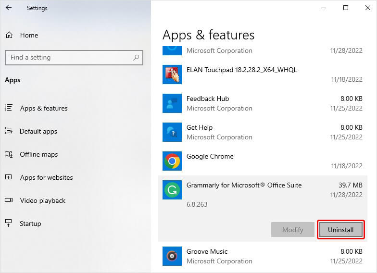Click the ELAN Touchpad app icon
This screenshot has height=273, width=377.
[x=172, y=74]
